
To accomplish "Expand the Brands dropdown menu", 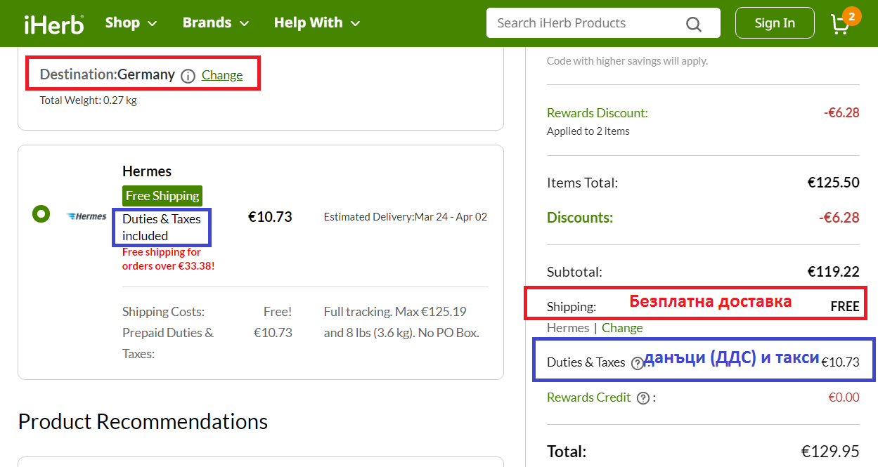I will coord(215,23).
